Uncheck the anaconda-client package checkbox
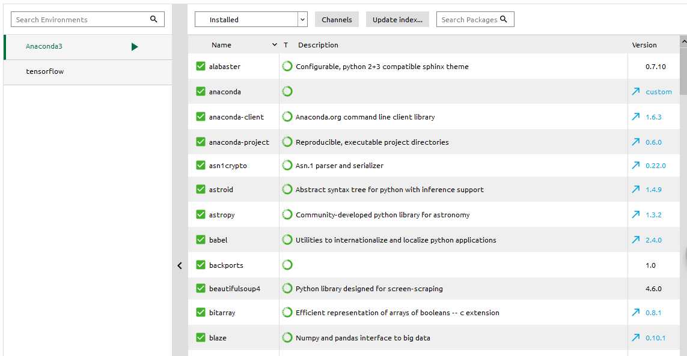Screen dimensions: 687x356 tap(201, 116)
